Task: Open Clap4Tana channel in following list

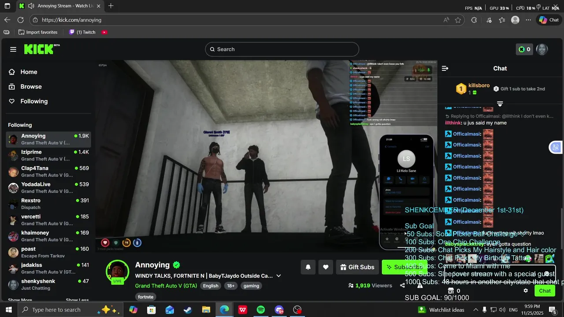Action: pos(49,172)
